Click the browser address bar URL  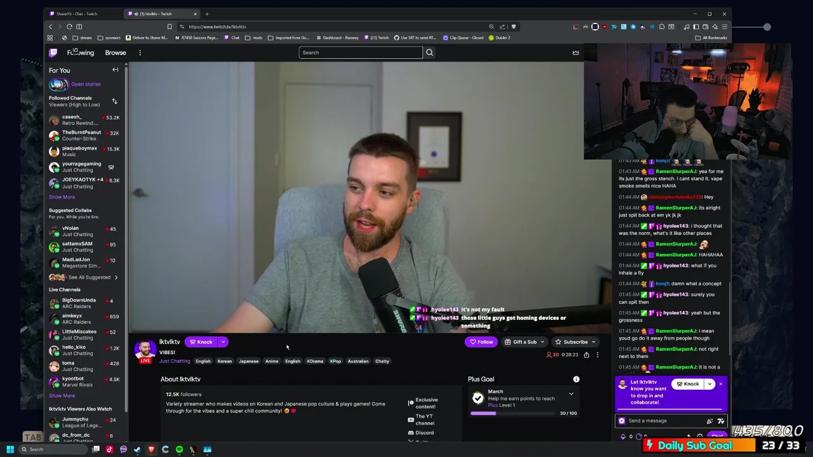217,27
